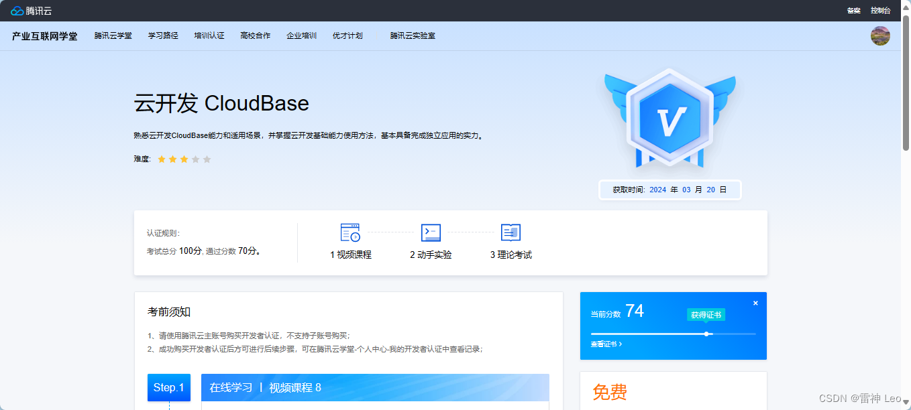Viewport: 911px width, 410px height.
Task: Open the 控制台 link
Action: (880, 10)
